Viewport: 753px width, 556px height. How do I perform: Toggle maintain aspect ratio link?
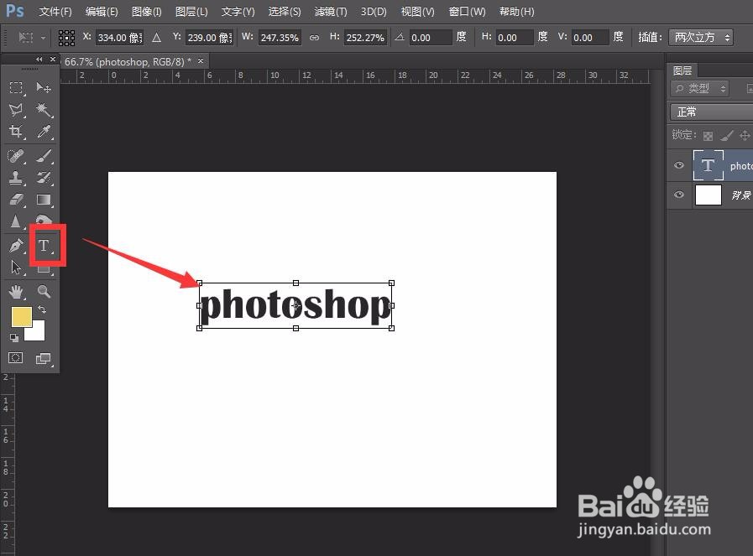point(314,38)
